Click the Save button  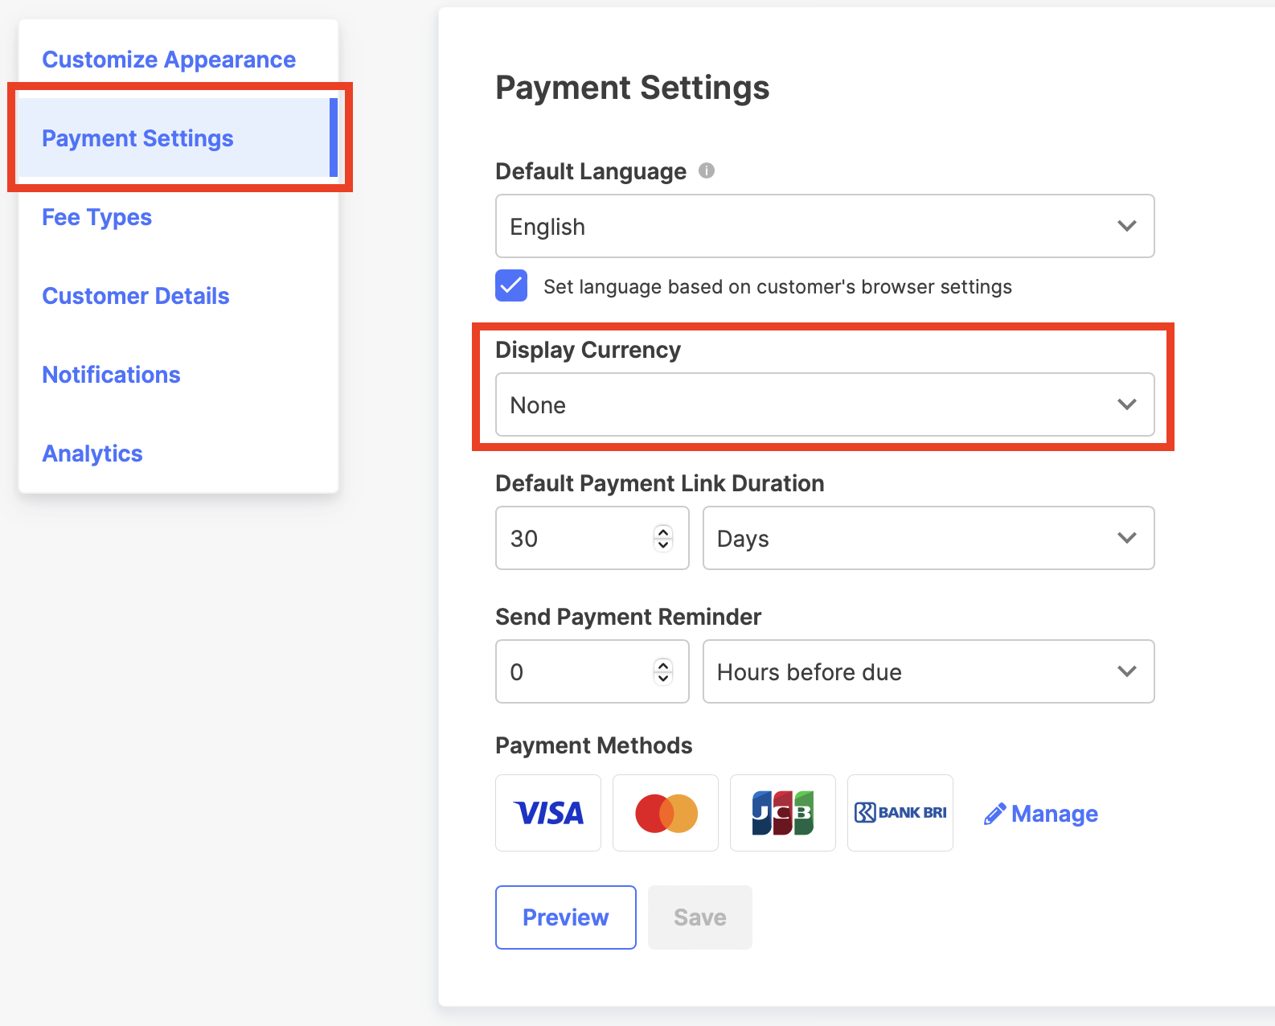tap(700, 917)
